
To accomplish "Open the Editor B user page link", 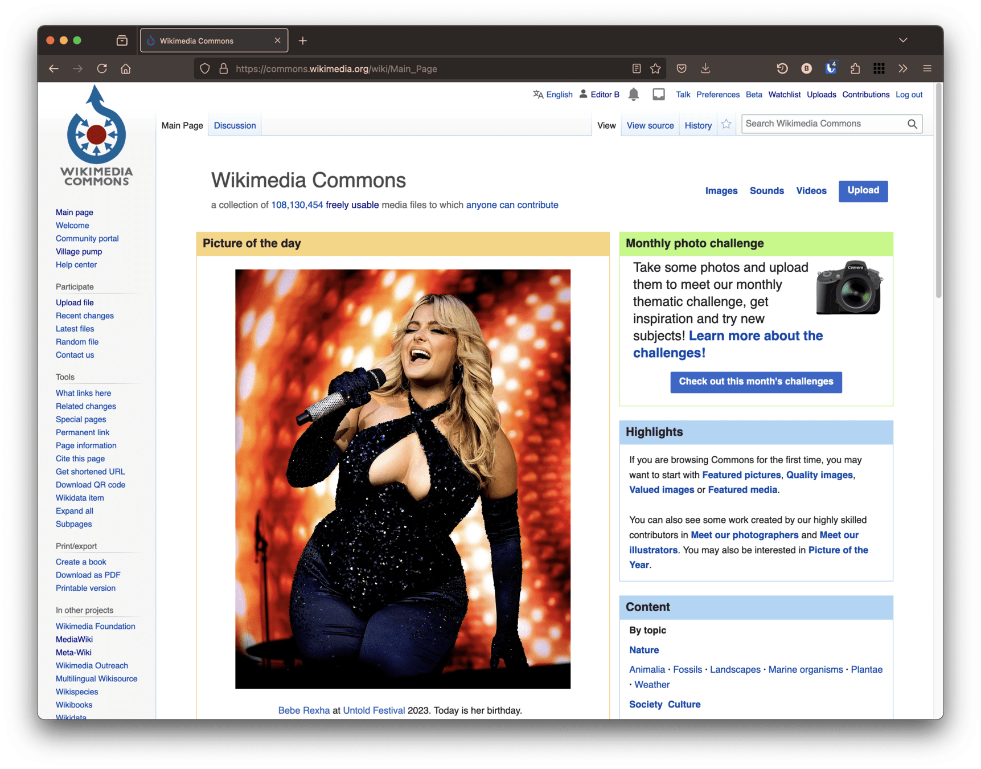I will 605,95.
